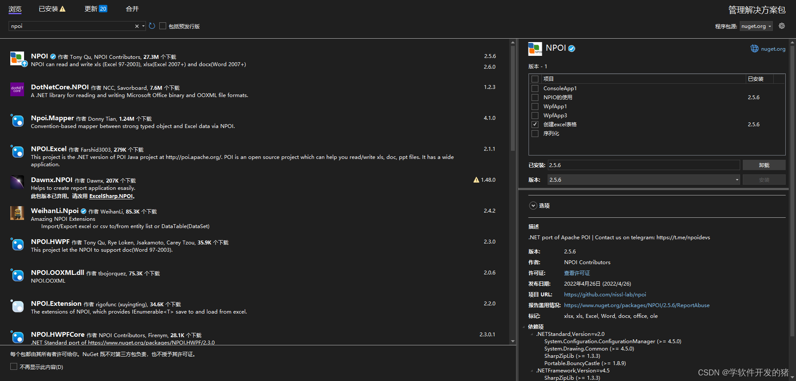Uncheck the 创建excel表格 project checkbox
The width and height of the screenshot is (796, 381).
click(x=535, y=125)
